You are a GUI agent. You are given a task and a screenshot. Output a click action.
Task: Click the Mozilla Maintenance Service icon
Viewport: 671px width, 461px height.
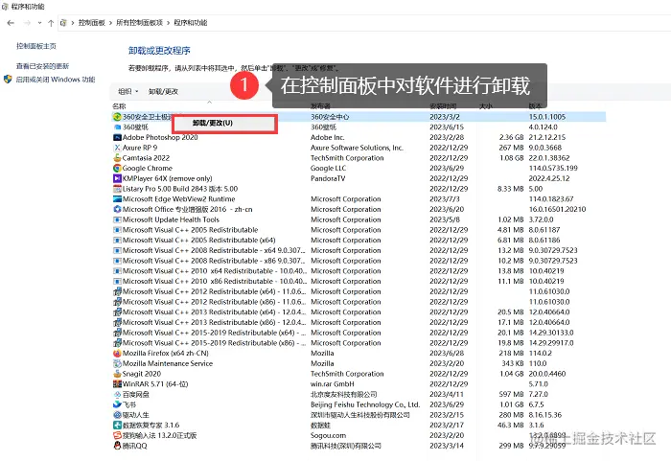[117, 363]
